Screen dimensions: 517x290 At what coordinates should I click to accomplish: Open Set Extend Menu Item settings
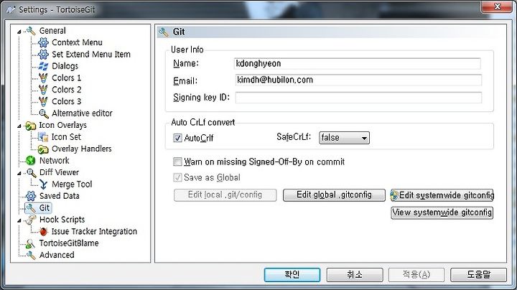91,55
